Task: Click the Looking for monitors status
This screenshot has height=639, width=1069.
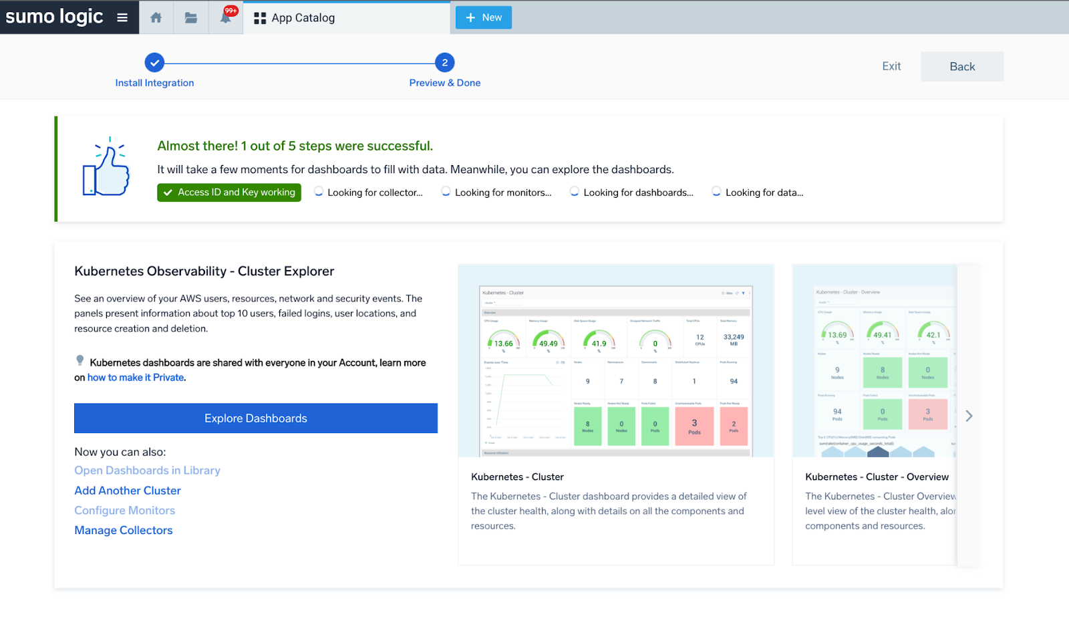Action: [x=496, y=193]
